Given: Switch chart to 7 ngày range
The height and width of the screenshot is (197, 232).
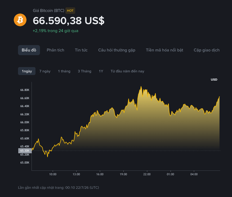Looking at the screenshot, I should point(45,71).
